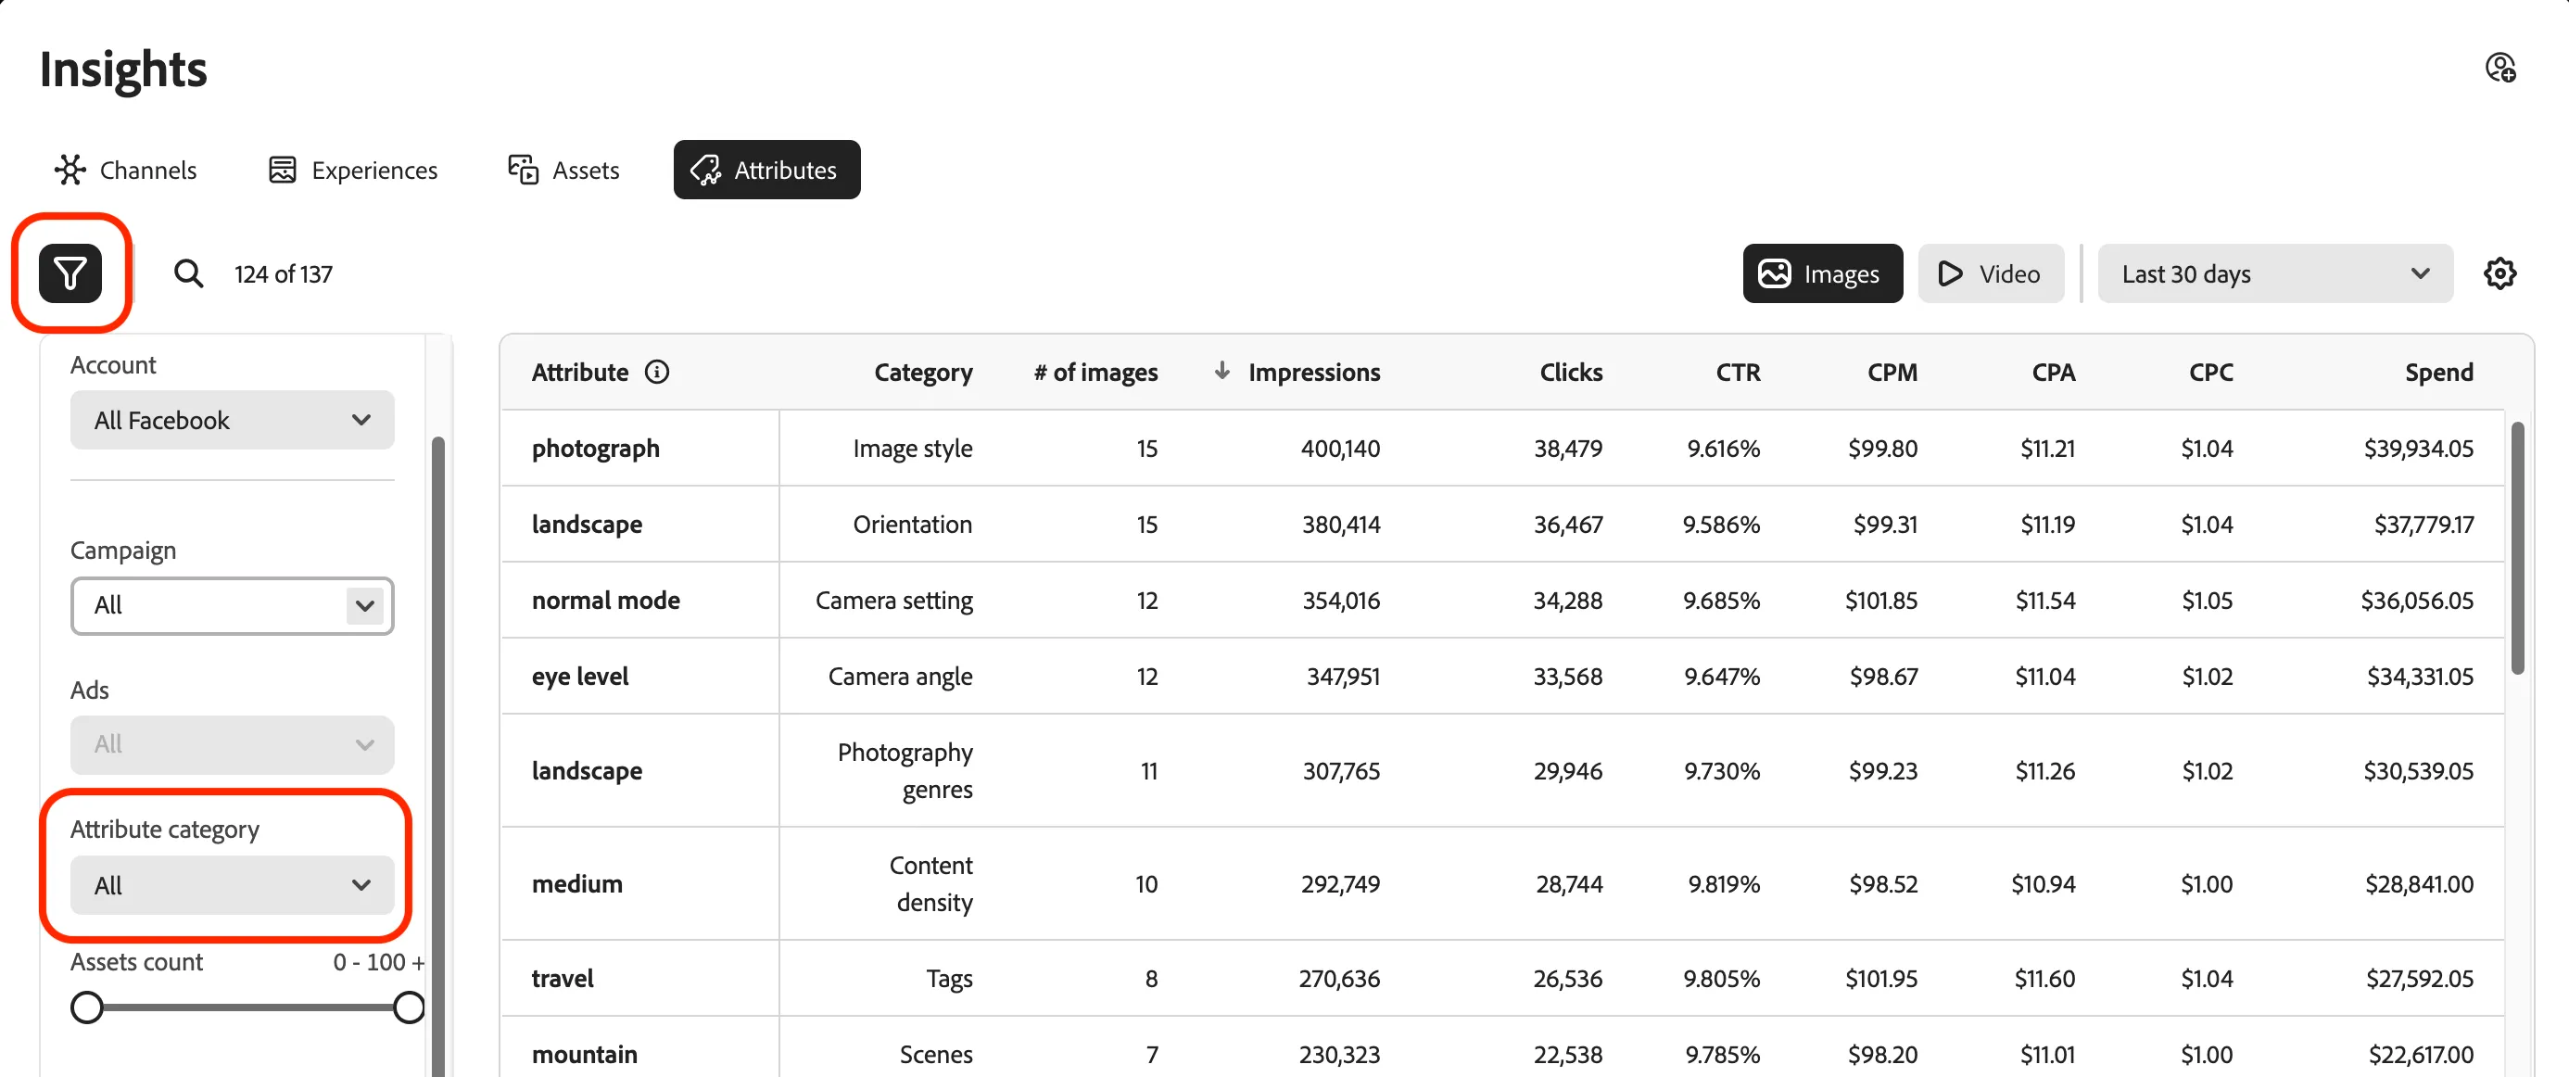Open the Account All Facebook dropdown
Image resolution: width=2569 pixels, height=1077 pixels.
pos(233,420)
